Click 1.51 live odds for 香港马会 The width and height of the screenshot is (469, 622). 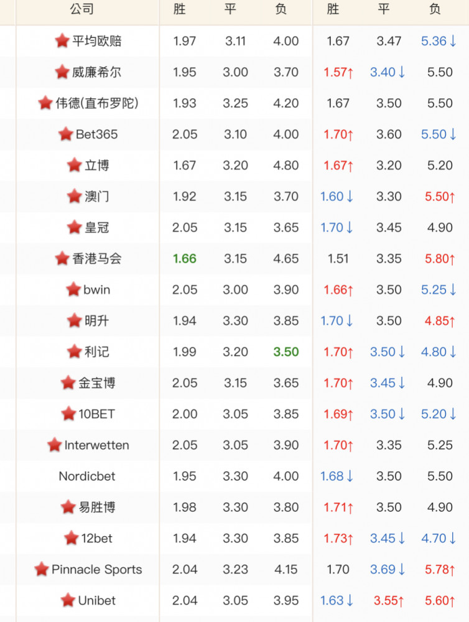click(338, 259)
